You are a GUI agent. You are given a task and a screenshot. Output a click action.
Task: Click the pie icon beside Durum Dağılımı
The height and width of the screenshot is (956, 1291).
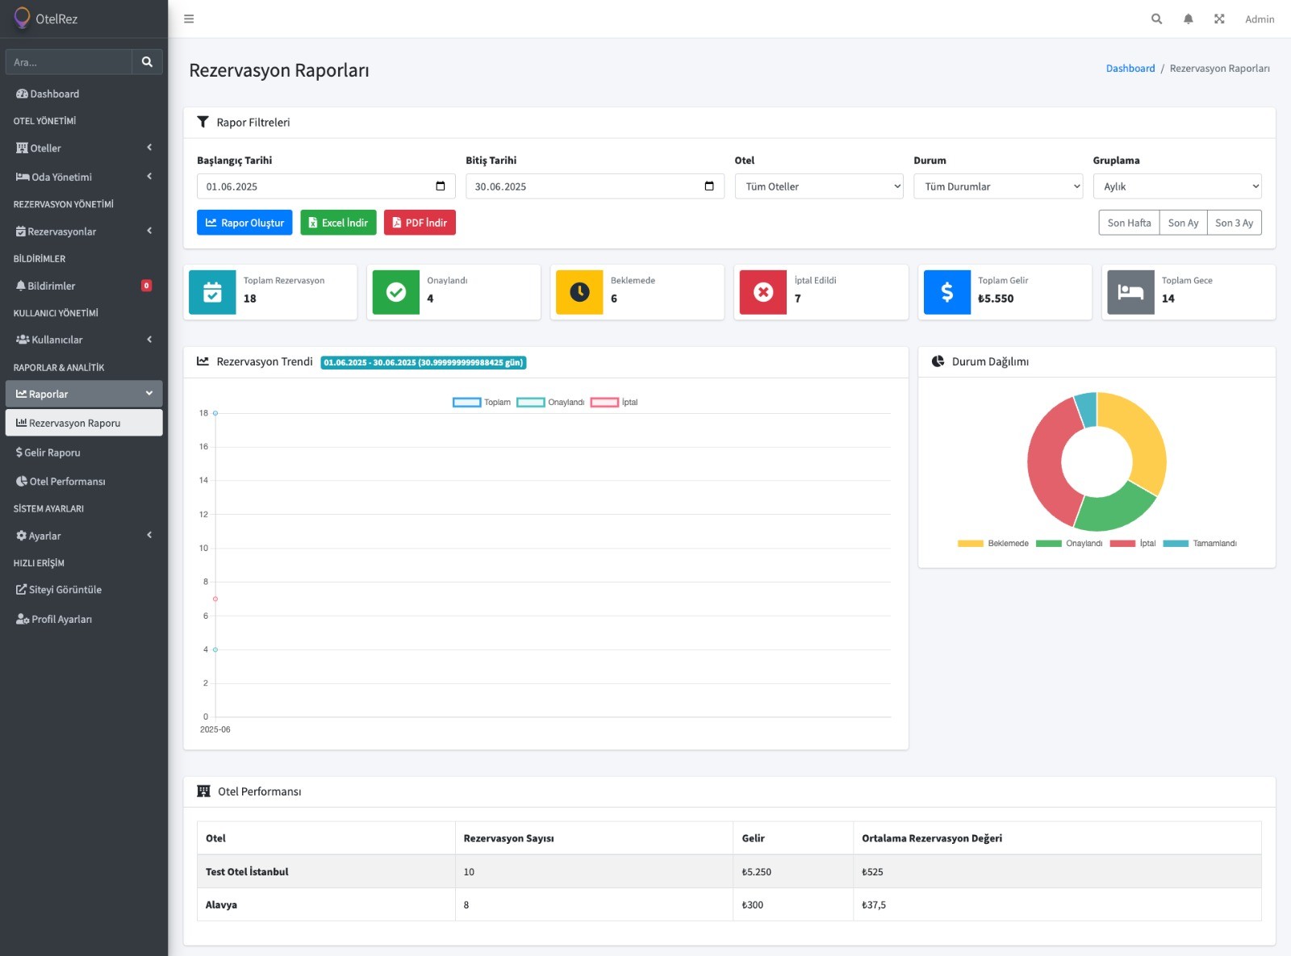tap(938, 361)
